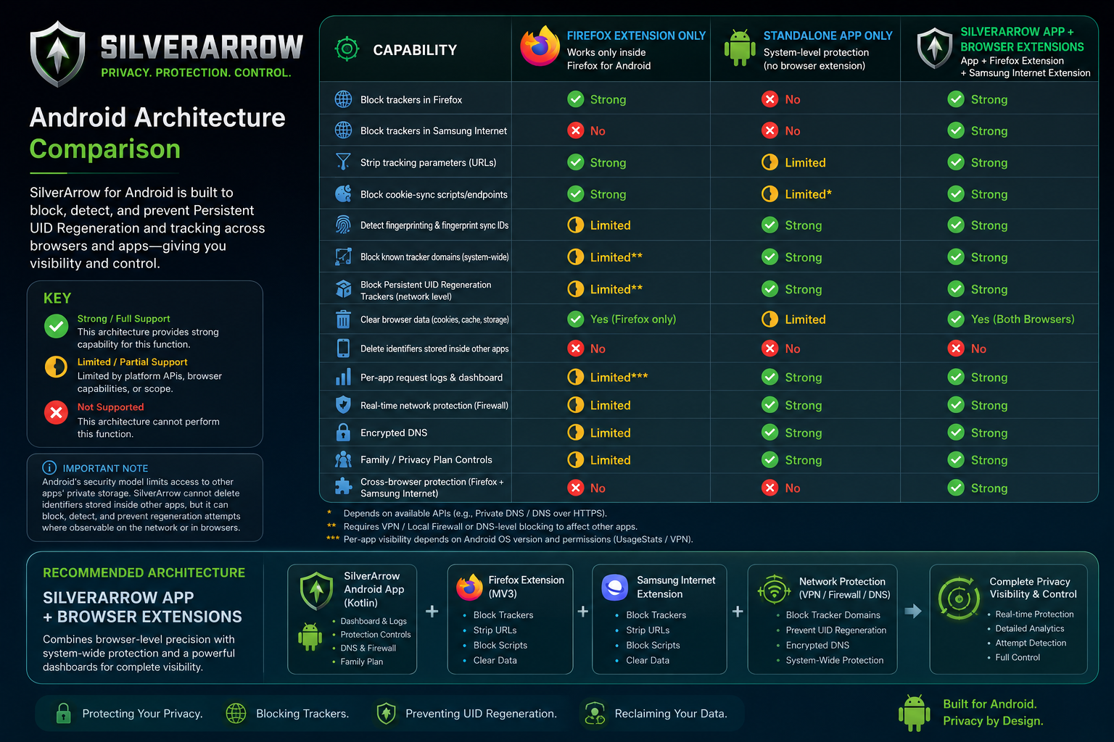The width and height of the screenshot is (1114, 742).
Task: Click System-Wide Protection bullet
Action: point(834,661)
